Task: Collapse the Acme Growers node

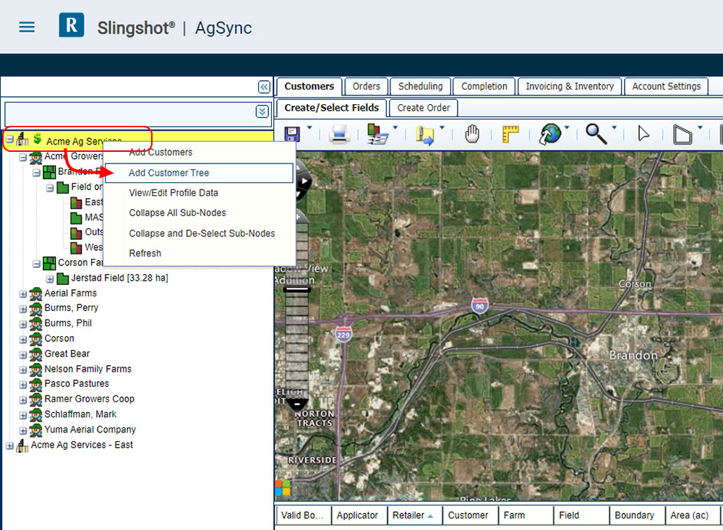Action: (23, 158)
